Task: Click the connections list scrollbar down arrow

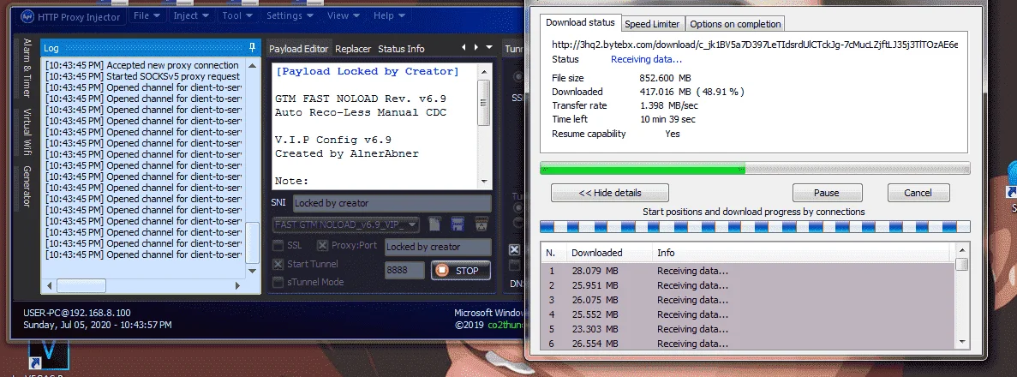Action: click(963, 341)
